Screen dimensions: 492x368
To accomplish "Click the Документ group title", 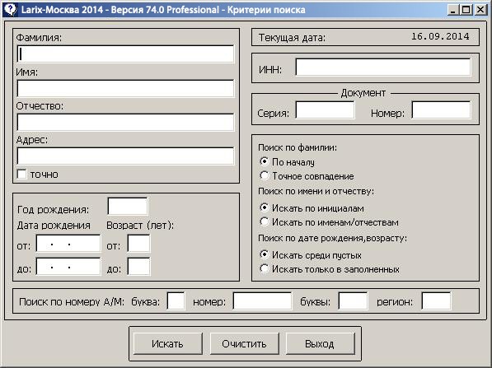I will pyautogui.click(x=363, y=93).
